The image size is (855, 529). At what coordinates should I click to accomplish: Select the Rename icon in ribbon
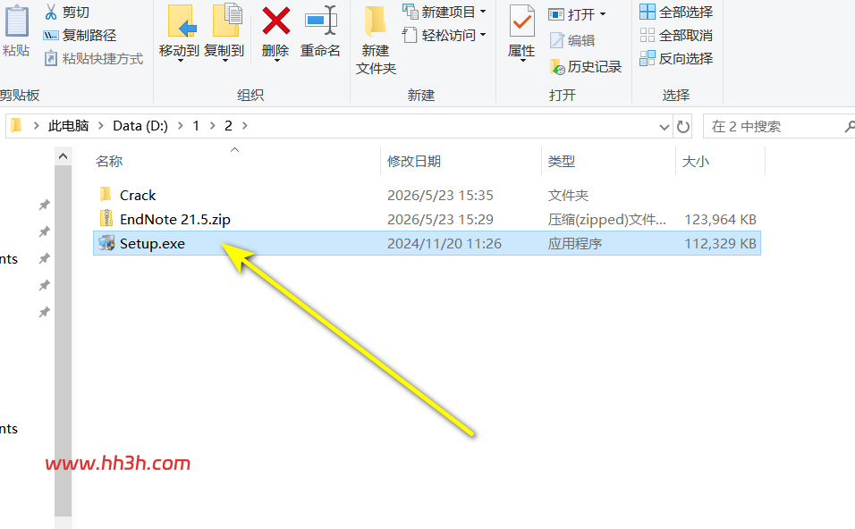320,21
